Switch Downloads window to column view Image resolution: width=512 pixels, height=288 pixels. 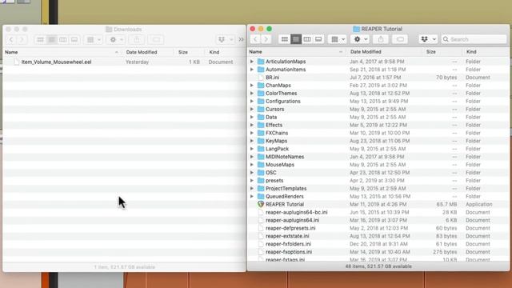tap(63, 40)
